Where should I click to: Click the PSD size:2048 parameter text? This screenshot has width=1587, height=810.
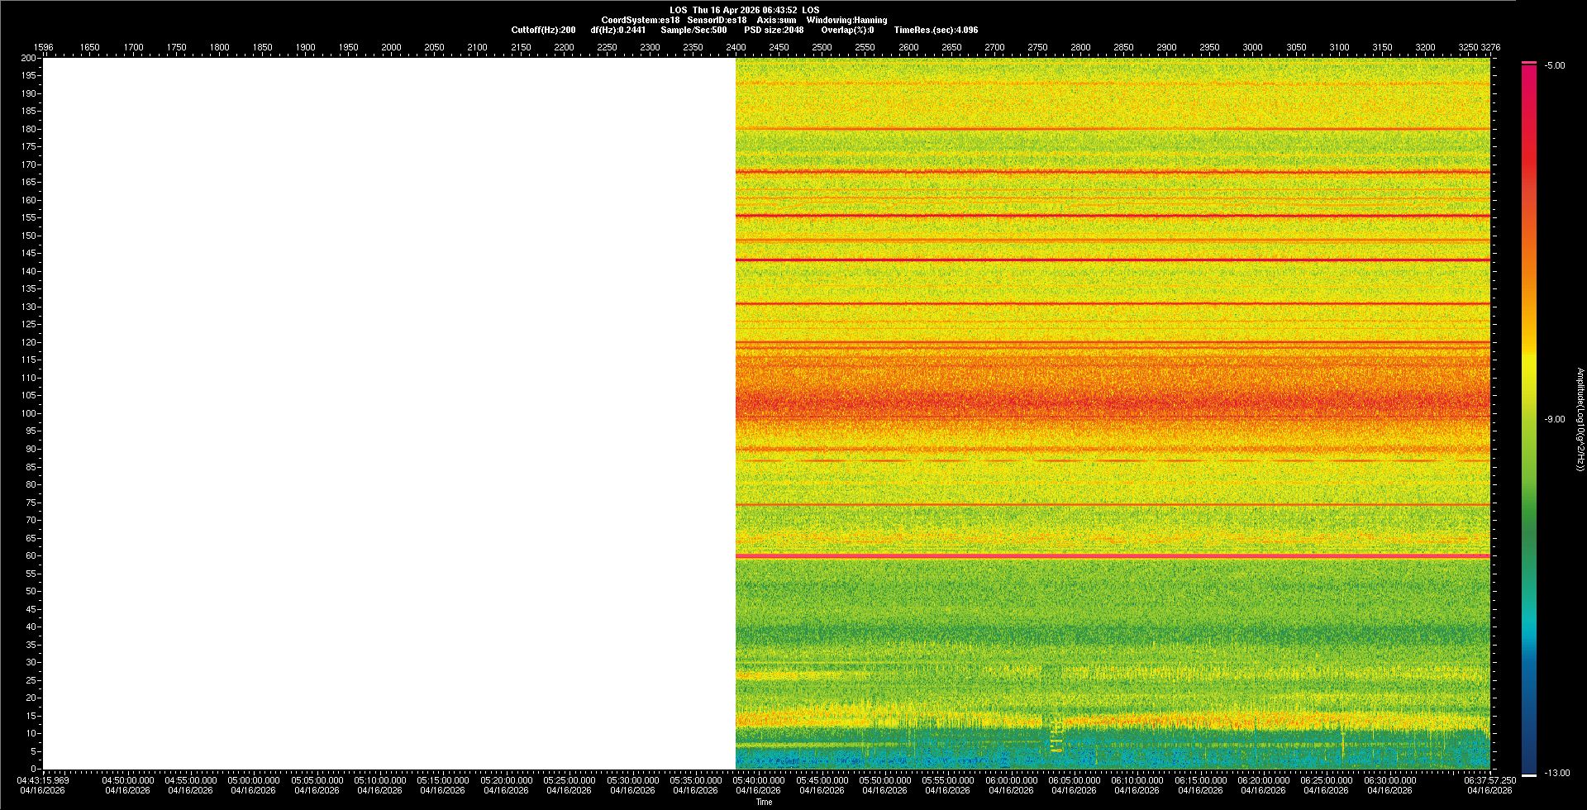pos(774,30)
